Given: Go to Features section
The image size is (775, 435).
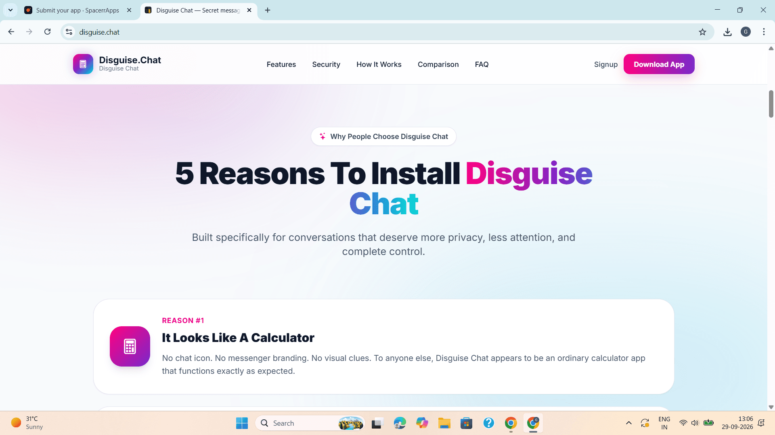Looking at the screenshot, I should tap(281, 64).
